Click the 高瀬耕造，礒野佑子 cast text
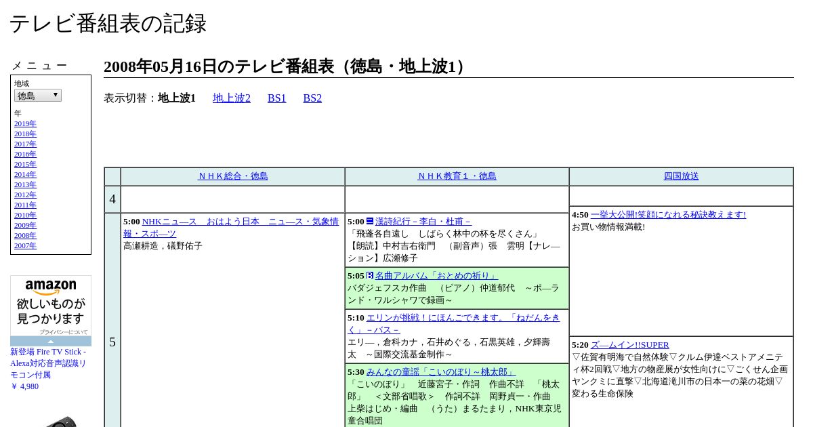 pos(163,246)
